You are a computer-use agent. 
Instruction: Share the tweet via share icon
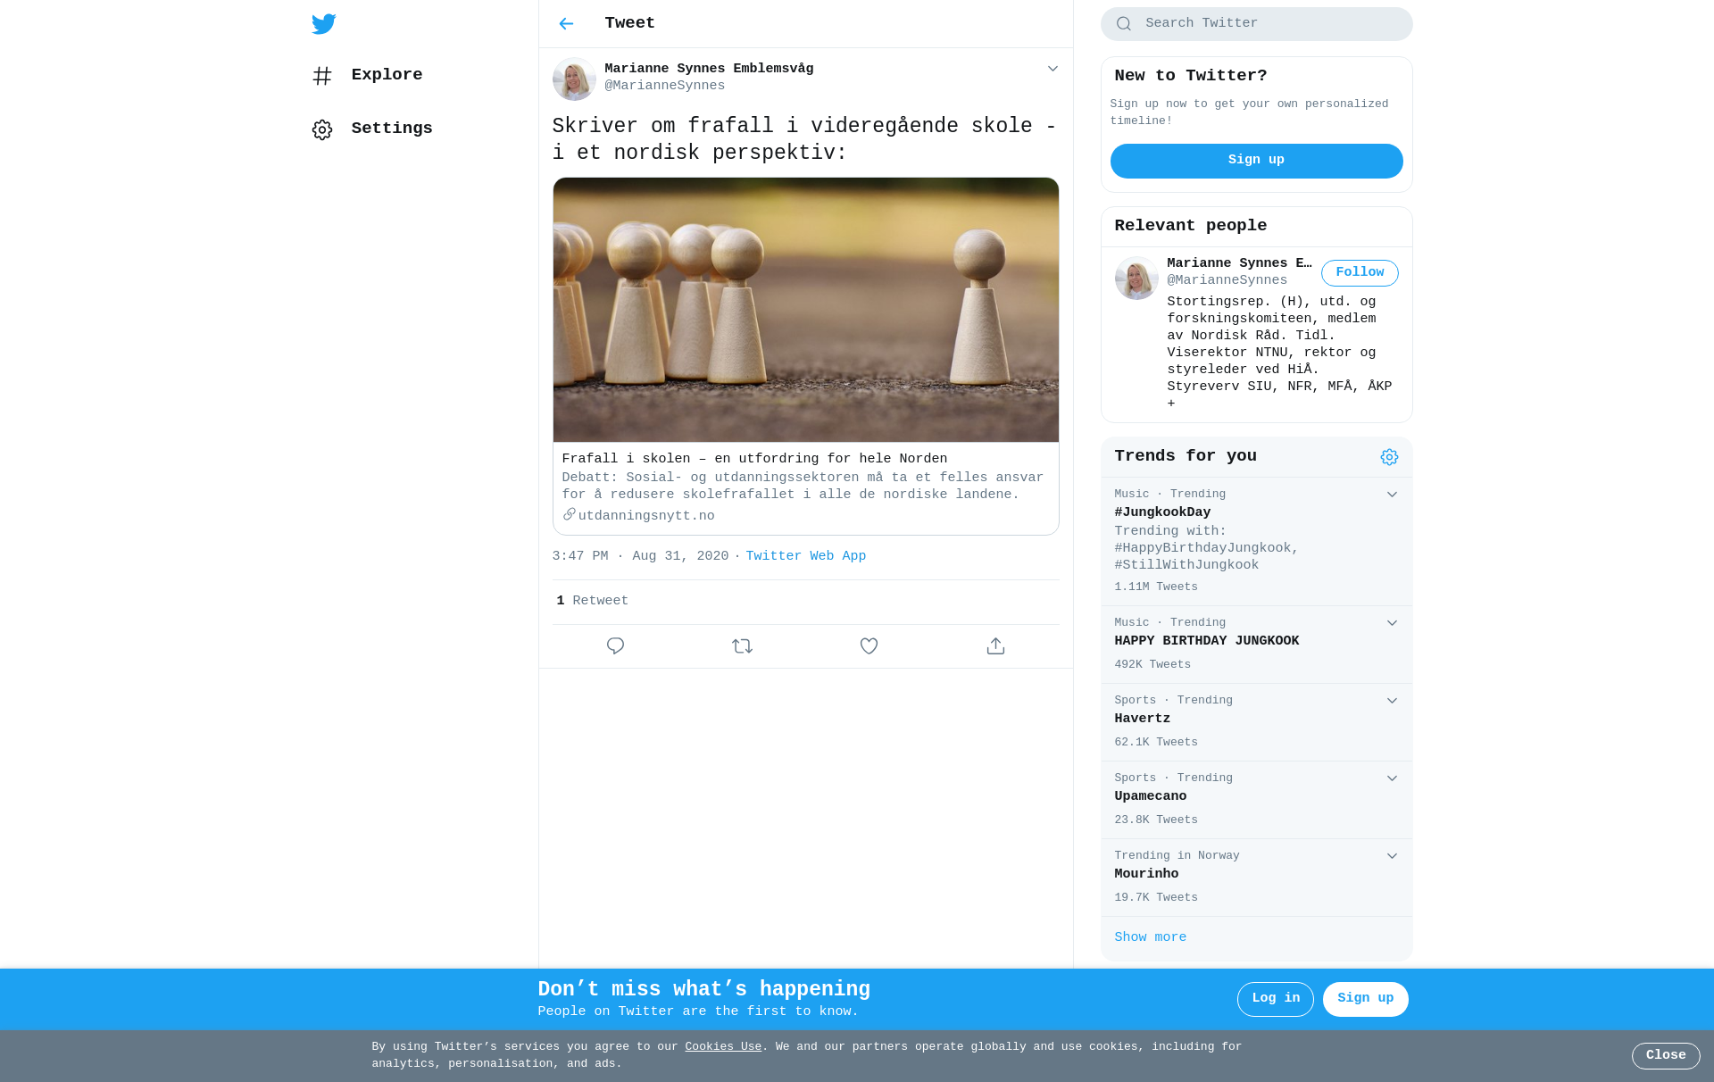click(995, 646)
